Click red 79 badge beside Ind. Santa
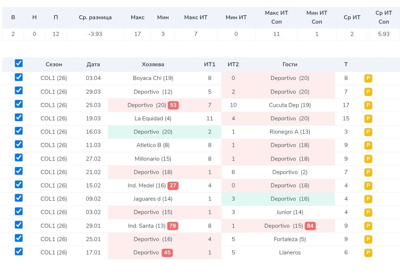Screen dimensions: 400x277 (172, 226)
